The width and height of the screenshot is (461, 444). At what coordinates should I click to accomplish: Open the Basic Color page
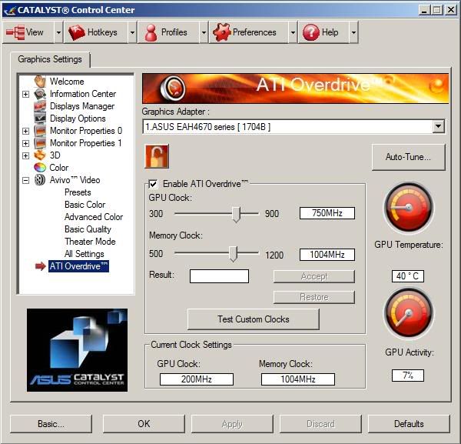coord(85,205)
